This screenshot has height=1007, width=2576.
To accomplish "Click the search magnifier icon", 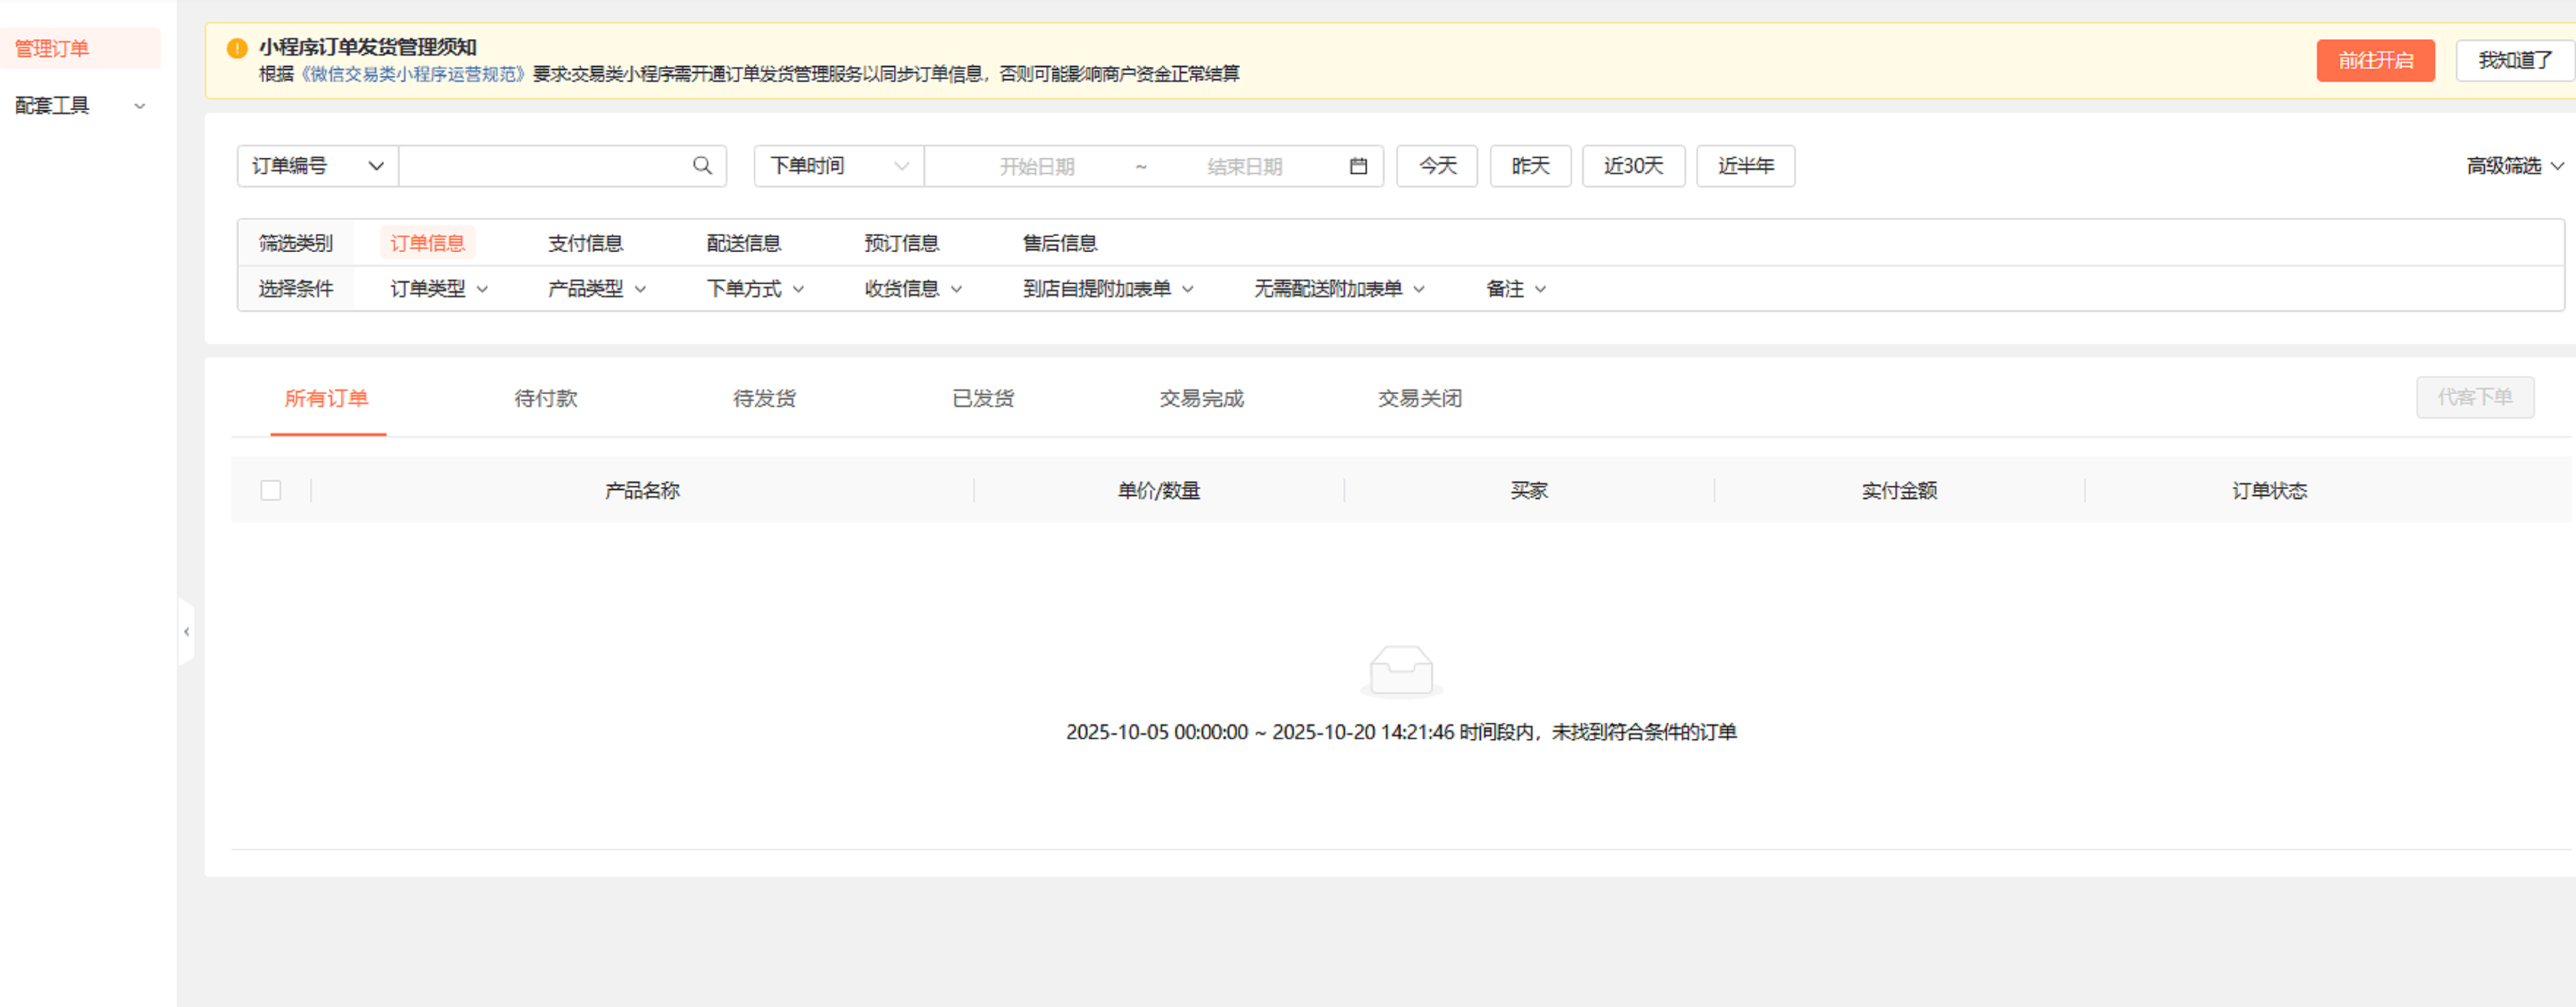I will tap(702, 166).
